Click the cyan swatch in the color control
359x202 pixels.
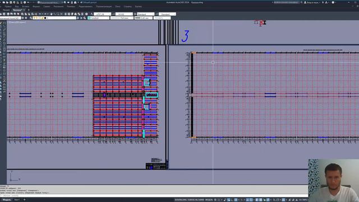(90, 18)
